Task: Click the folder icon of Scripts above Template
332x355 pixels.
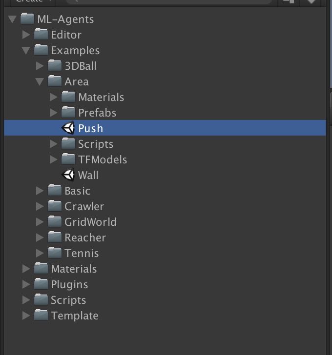Action: [x=41, y=300]
